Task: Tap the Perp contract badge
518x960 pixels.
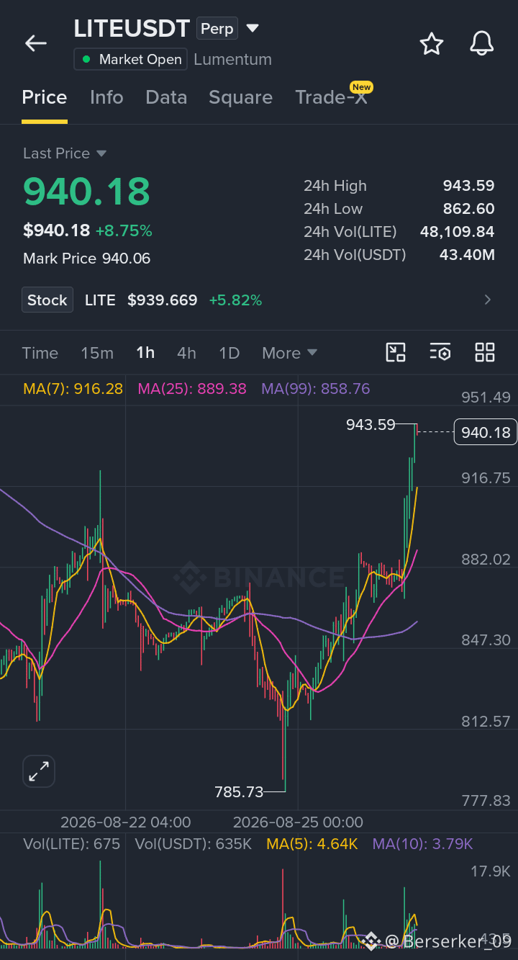Action: point(217,29)
